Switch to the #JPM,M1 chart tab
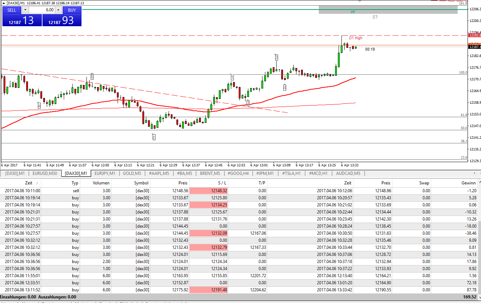This screenshot has width=481, height=303. pyautogui.click(x=265, y=173)
